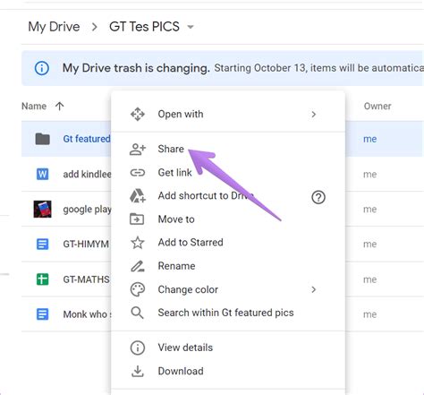The image size is (424, 395).
Task: Choose Rename from the context menu
Action: (x=228, y=266)
